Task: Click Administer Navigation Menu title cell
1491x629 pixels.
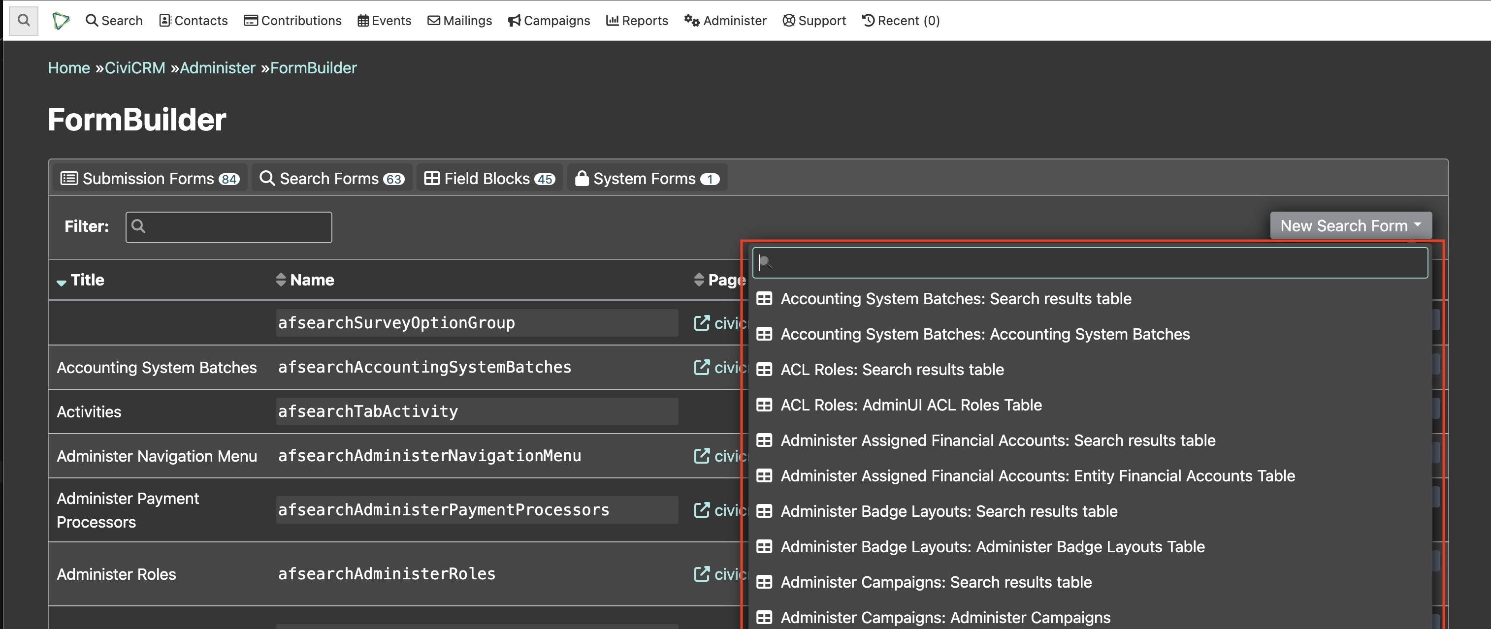Action: tap(157, 456)
